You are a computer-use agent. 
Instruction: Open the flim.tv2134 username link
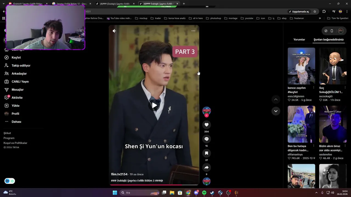pyautogui.click(x=119, y=174)
